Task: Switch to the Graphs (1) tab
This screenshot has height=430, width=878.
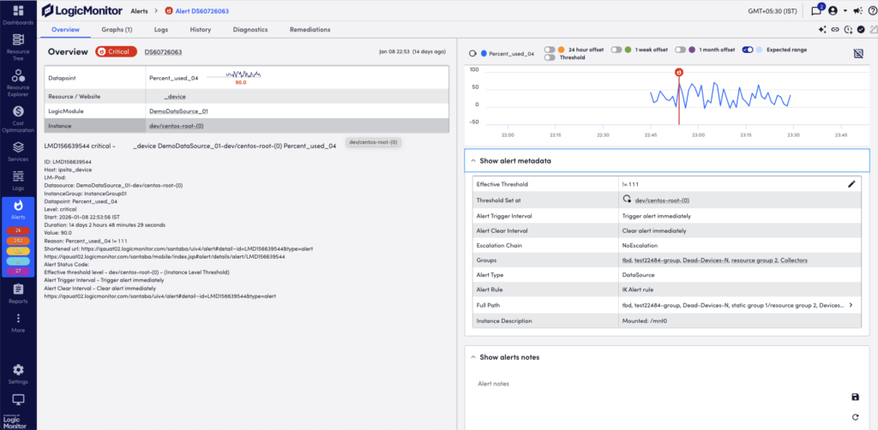Action: [117, 30]
